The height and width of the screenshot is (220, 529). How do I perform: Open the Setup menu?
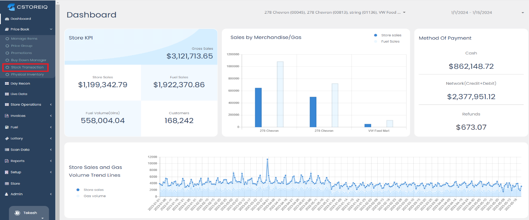pos(16,172)
